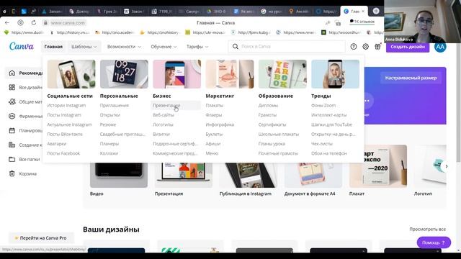
Task: Click the Просмотреть все link
Action: 427,229
